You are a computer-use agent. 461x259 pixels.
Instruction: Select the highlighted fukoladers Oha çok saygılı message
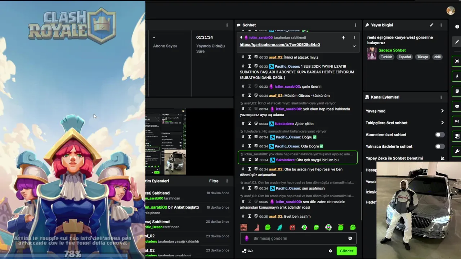[x=298, y=157]
